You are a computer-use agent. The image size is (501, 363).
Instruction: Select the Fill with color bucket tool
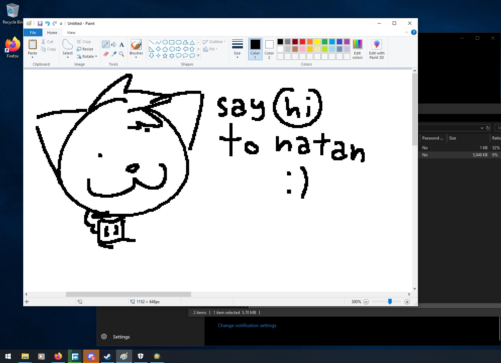coord(114,44)
